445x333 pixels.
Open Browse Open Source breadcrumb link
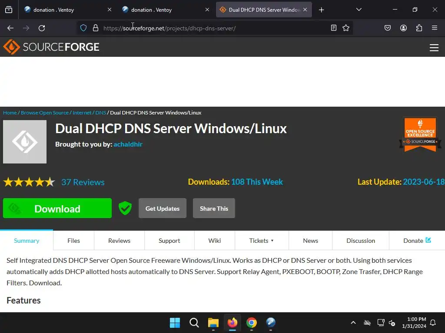(45, 113)
